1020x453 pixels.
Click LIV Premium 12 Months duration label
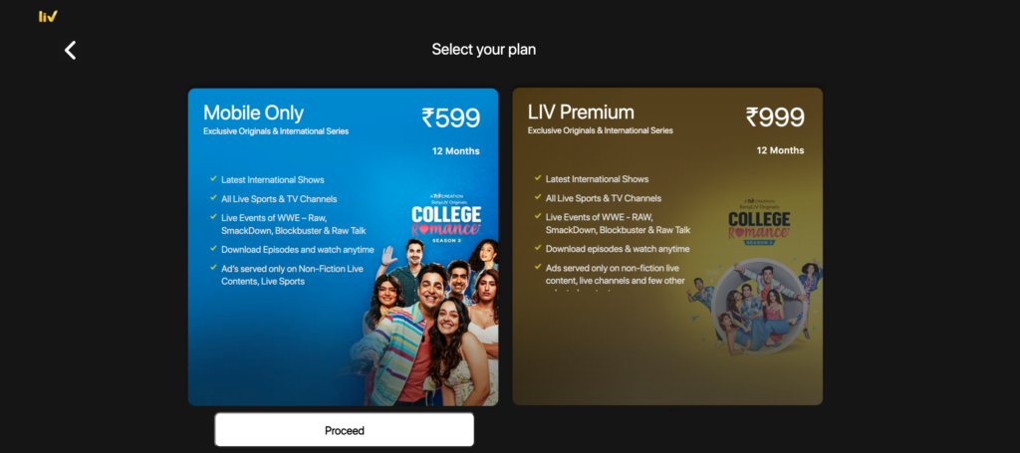click(780, 150)
